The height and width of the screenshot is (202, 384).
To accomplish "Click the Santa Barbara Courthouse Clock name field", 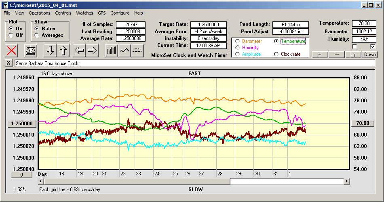I will 195,63.
